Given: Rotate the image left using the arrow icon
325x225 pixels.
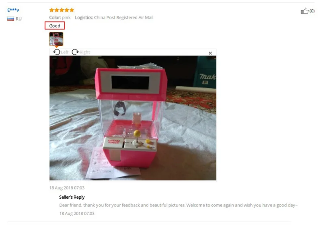Looking at the screenshot, I should [x=56, y=52].
